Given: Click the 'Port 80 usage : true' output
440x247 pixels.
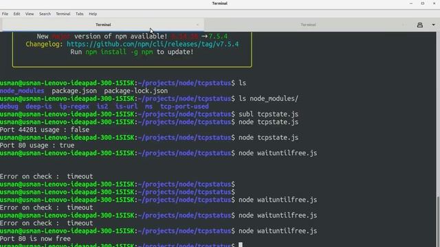Looking at the screenshot, I should pyautogui.click(x=37, y=145).
